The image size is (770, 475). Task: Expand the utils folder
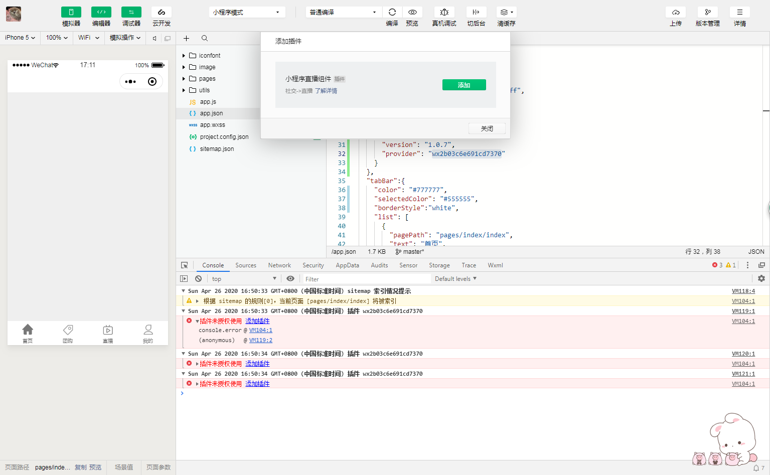tap(184, 90)
